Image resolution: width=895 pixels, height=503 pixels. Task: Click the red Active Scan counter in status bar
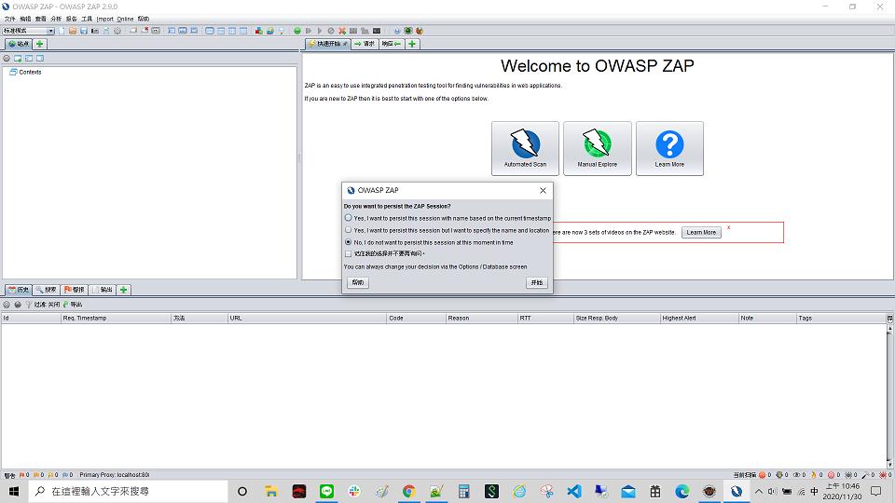(764, 474)
